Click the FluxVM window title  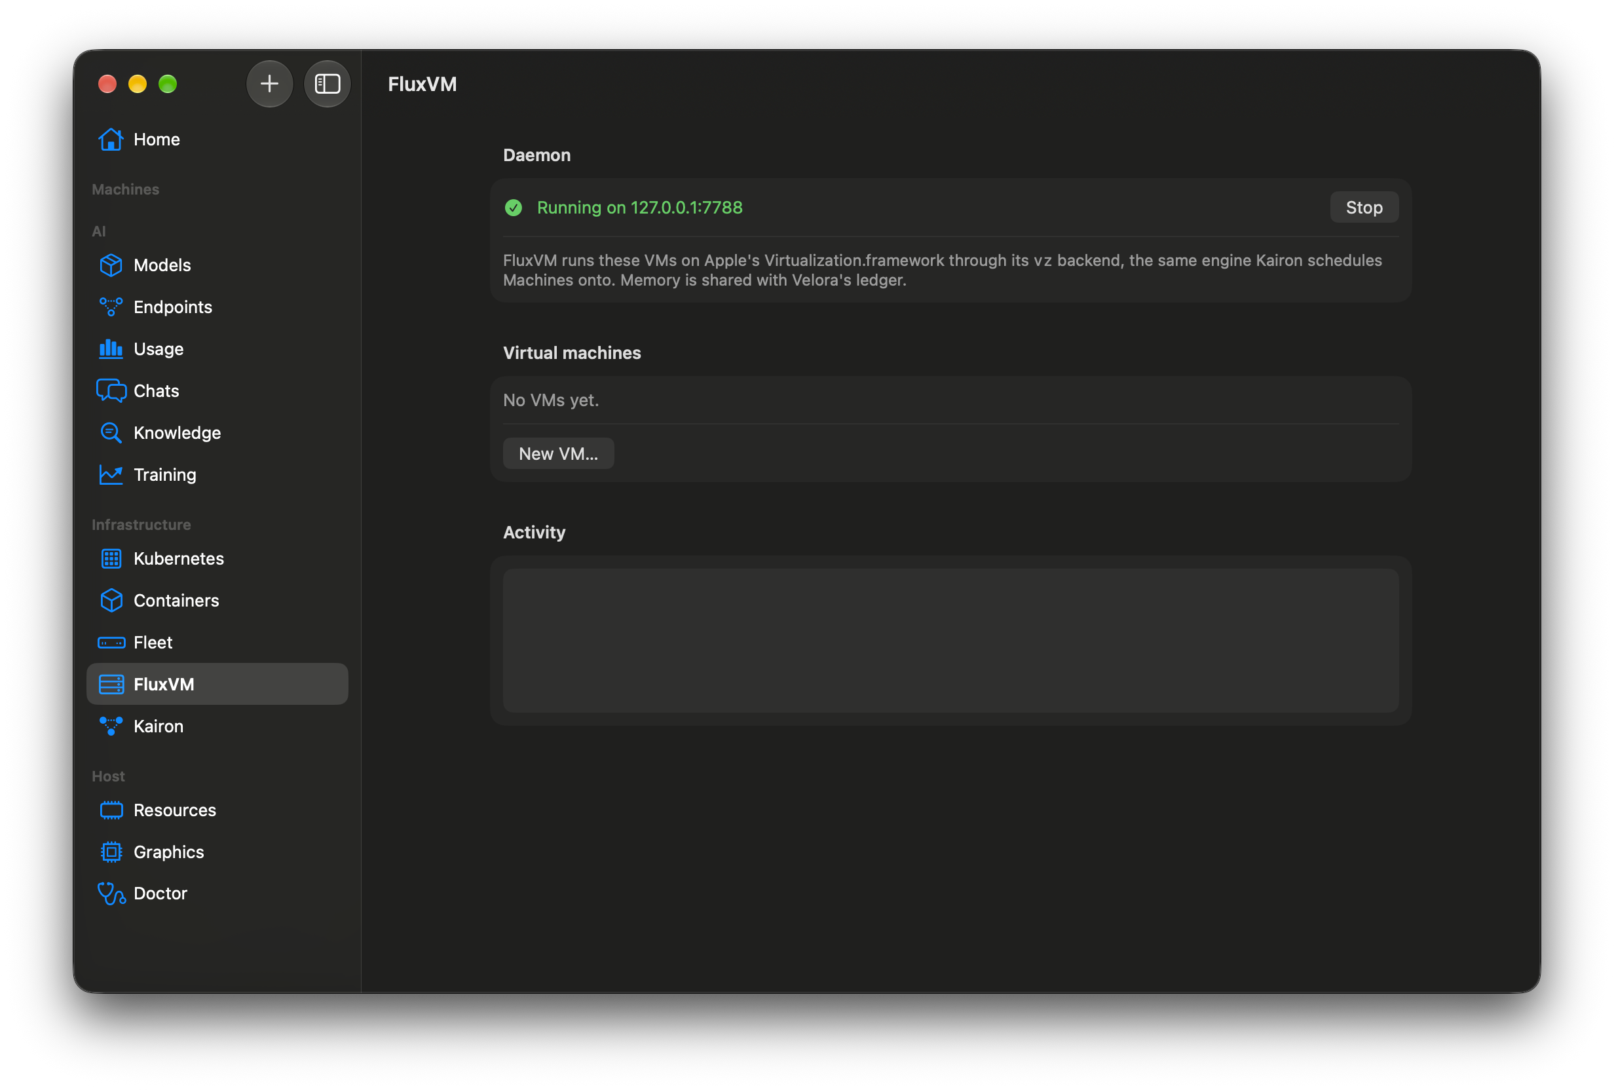[422, 84]
